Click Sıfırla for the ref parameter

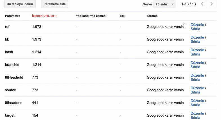click(x=195, y=29)
